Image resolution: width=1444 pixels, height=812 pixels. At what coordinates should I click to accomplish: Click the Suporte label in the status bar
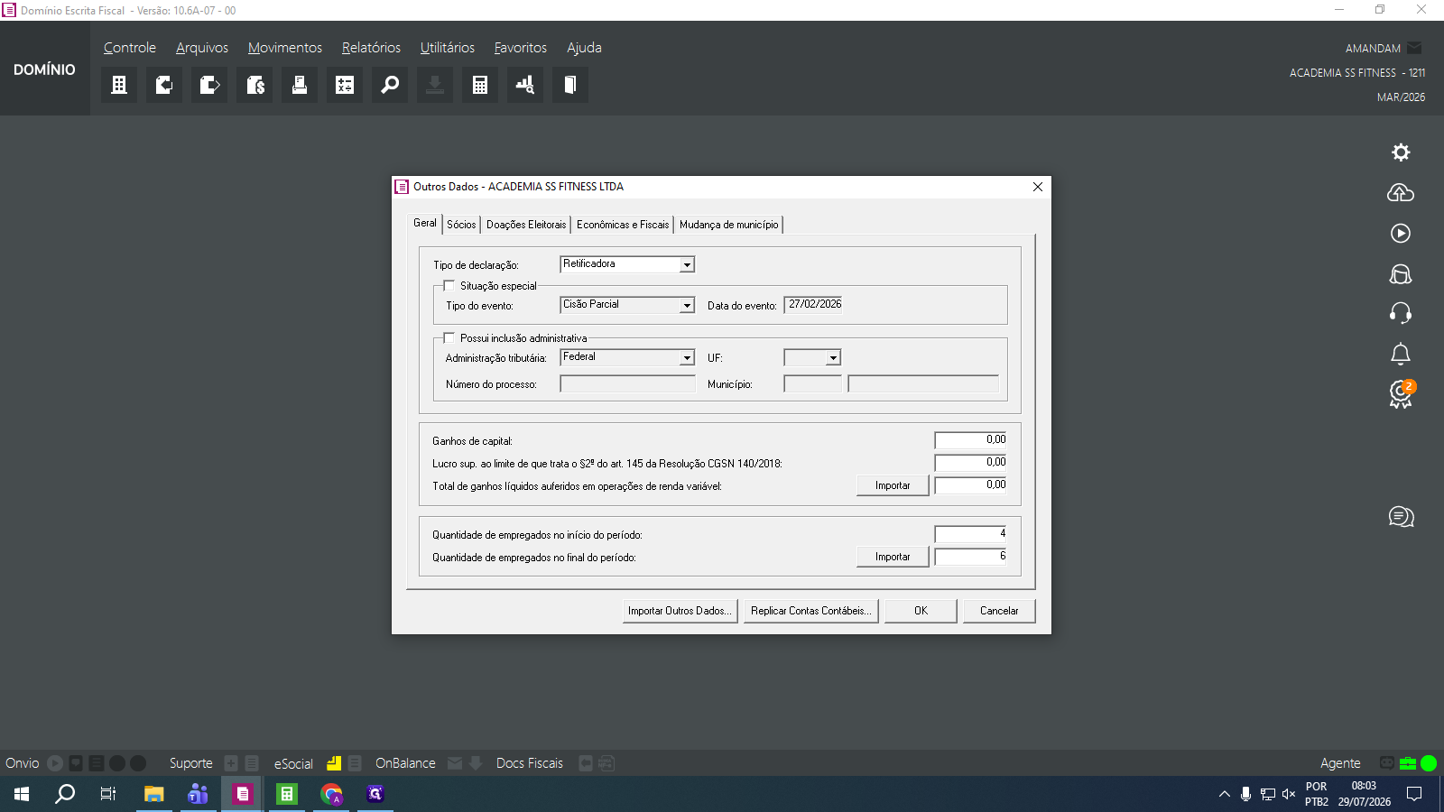[191, 763]
